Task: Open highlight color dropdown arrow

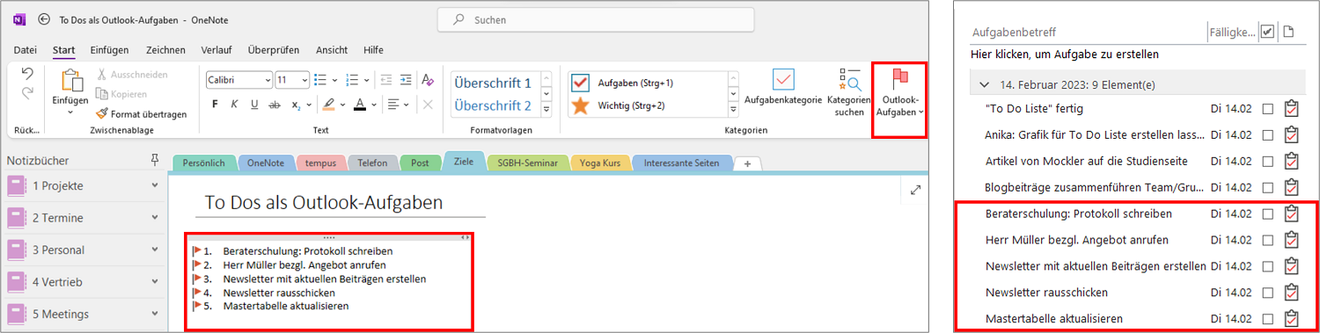Action: (x=342, y=105)
